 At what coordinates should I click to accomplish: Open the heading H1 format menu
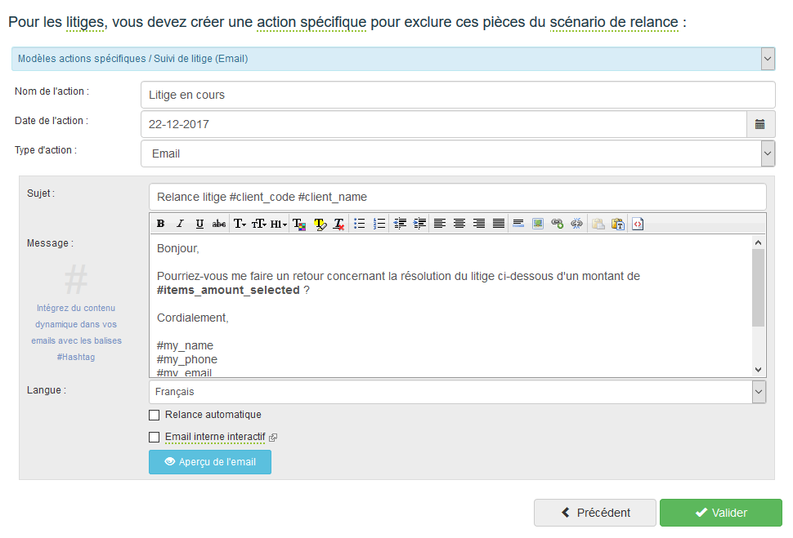279,224
